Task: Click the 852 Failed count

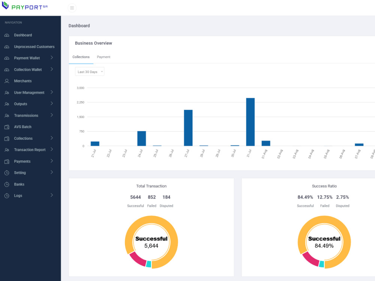Action: coord(151,197)
